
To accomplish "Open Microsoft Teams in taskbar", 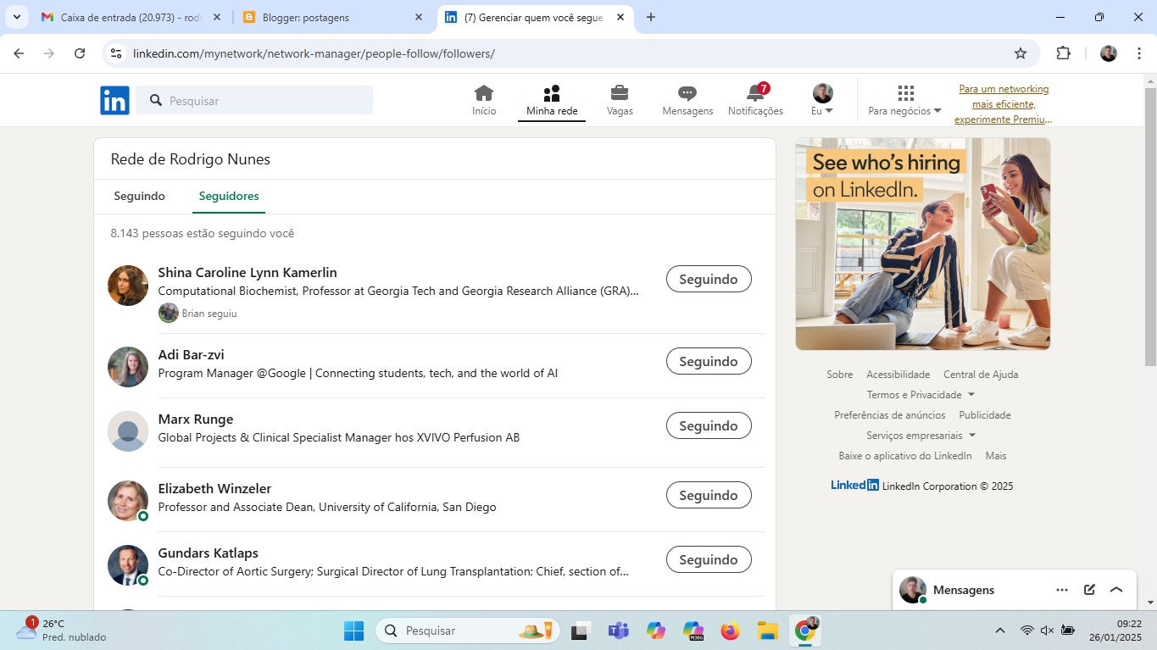I will coord(618,631).
